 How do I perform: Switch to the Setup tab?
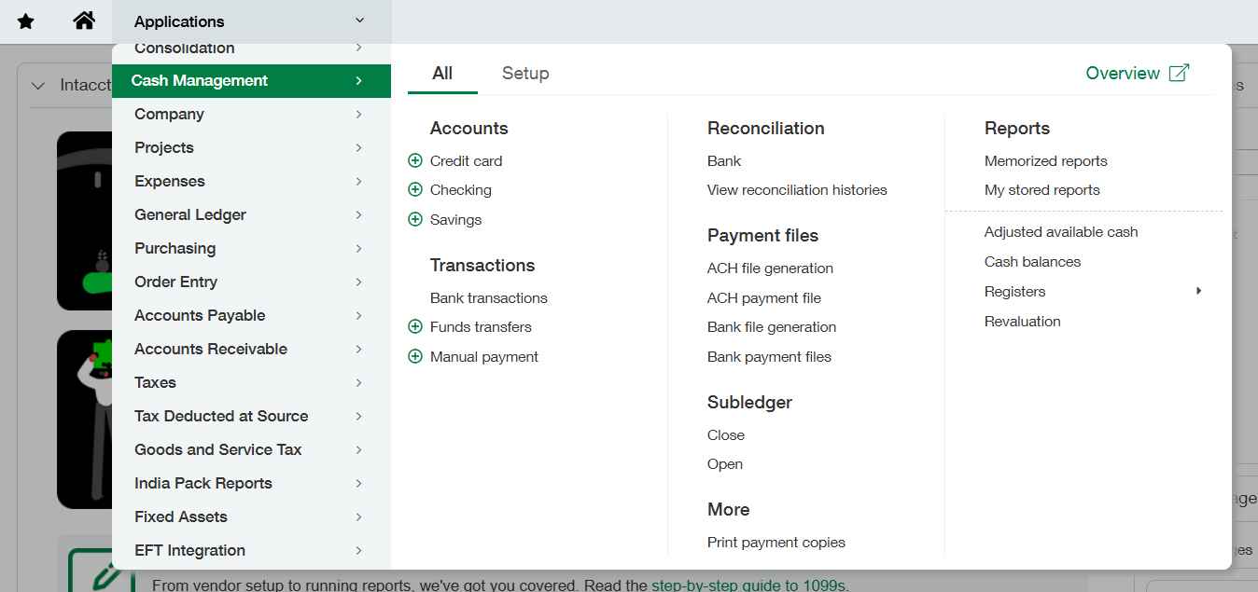[x=525, y=74]
